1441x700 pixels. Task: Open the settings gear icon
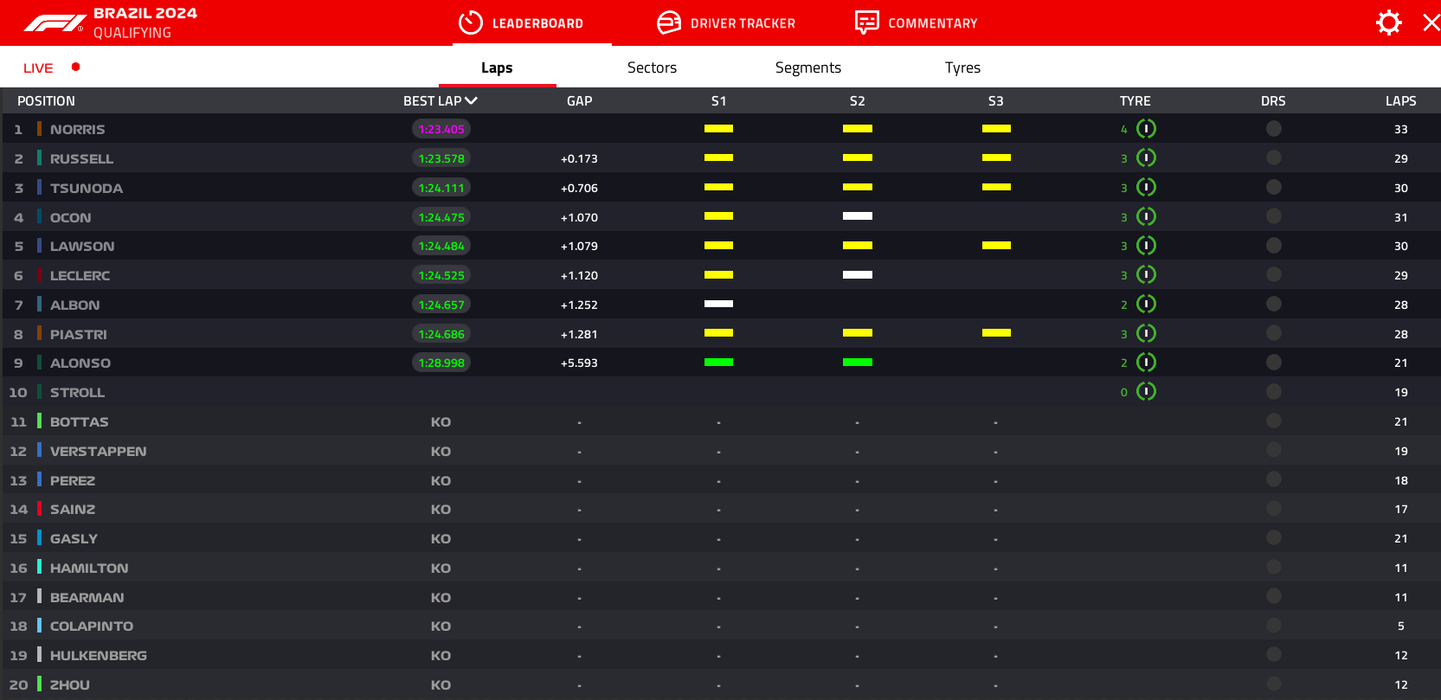[1388, 22]
